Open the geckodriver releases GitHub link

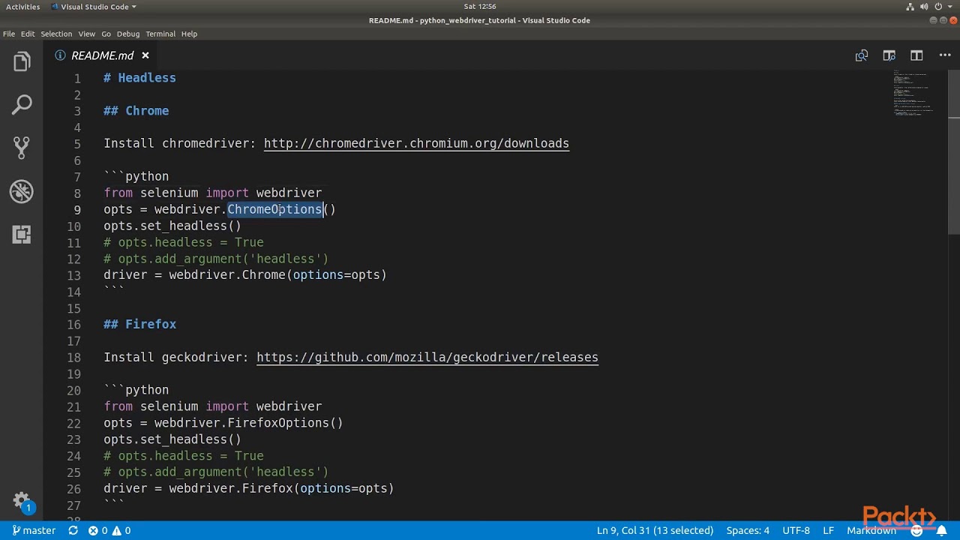(x=427, y=357)
